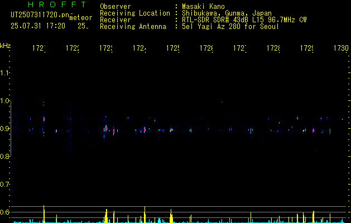Screen dimensions: 351x223
Task: Select the UT2507311720.pn file name
Action: (40, 15)
